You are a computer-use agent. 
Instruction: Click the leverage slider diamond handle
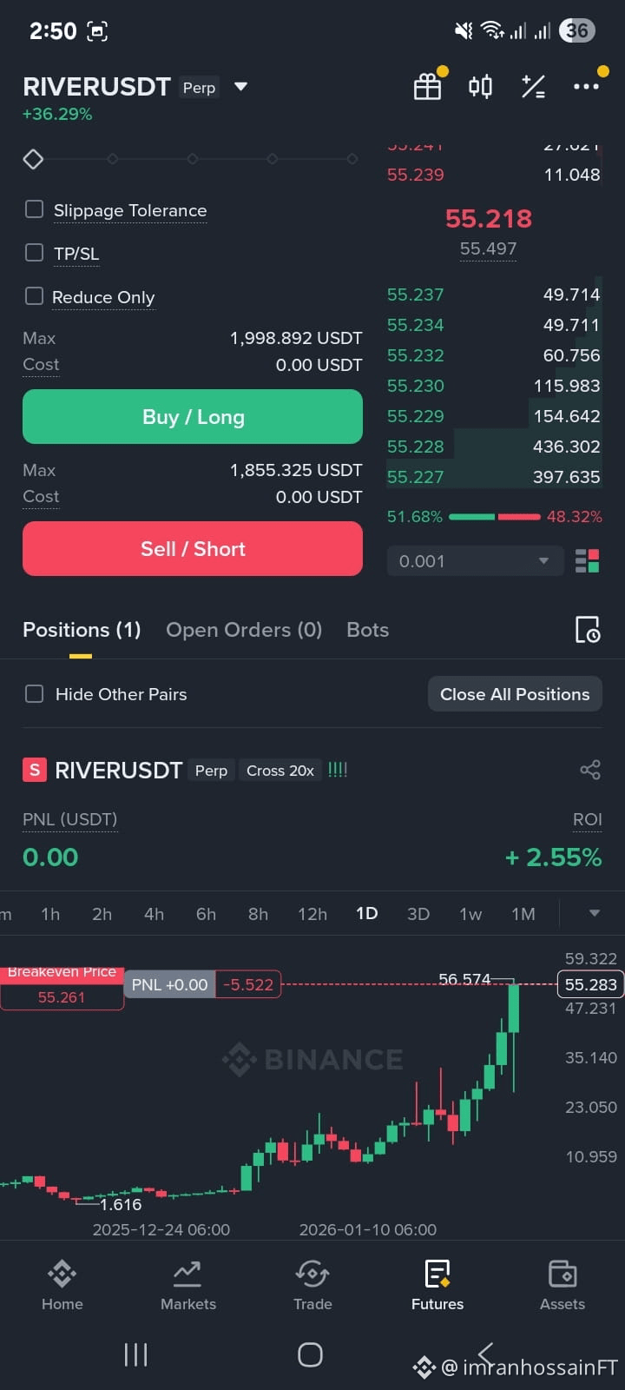pyautogui.click(x=33, y=159)
